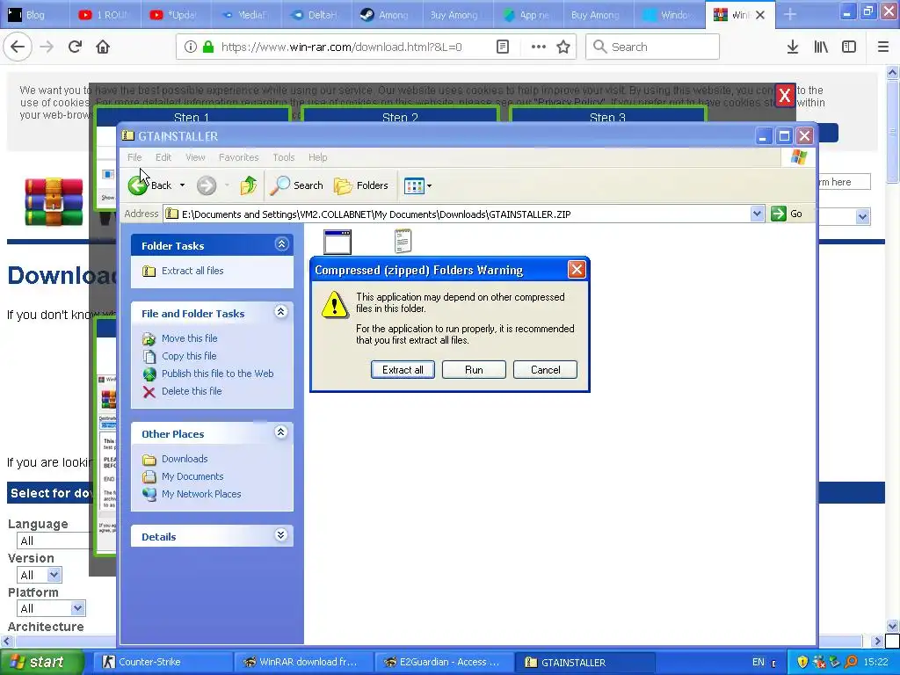Screen dimensions: 900x675
Task: Click the EN language indicator in taskbar
Action: (758, 663)
